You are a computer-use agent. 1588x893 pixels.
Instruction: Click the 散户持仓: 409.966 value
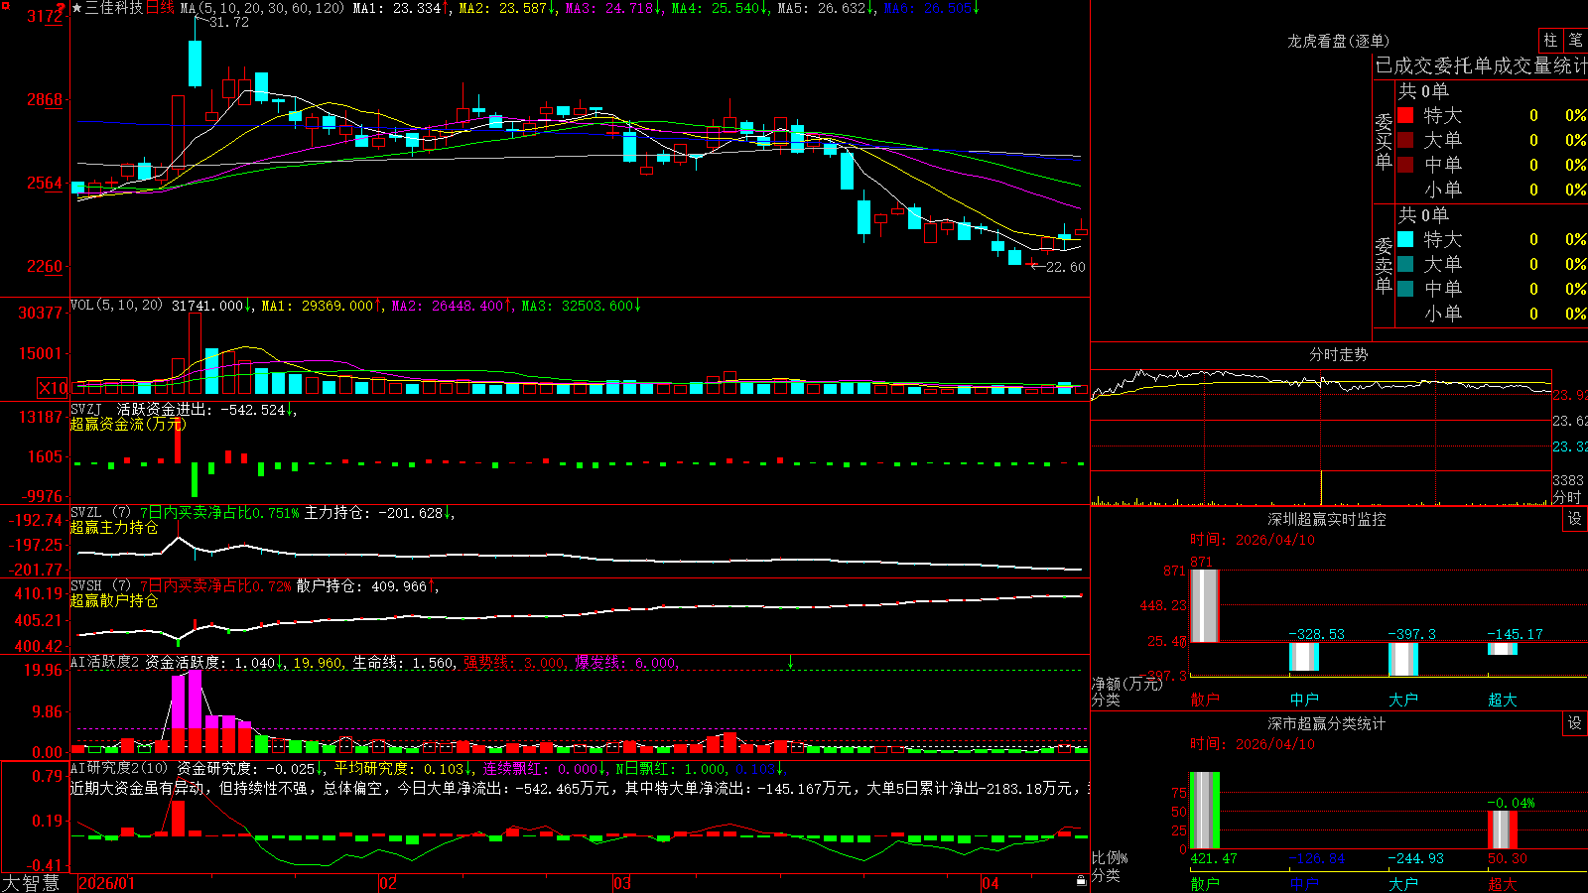point(361,586)
